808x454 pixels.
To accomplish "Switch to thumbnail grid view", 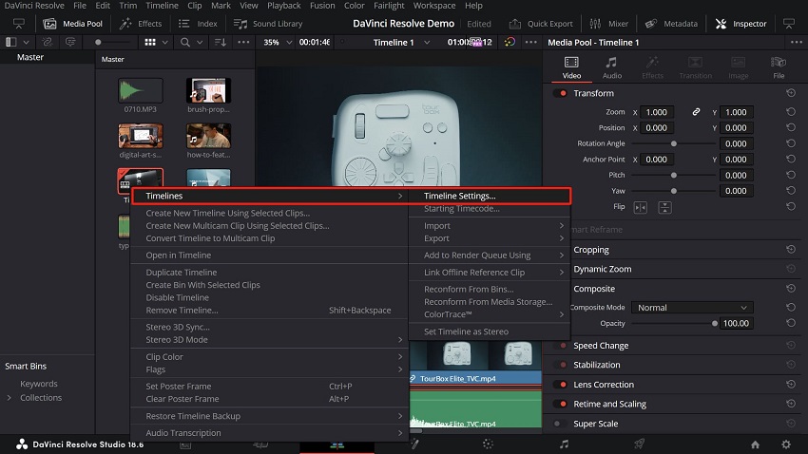I will click(150, 42).
